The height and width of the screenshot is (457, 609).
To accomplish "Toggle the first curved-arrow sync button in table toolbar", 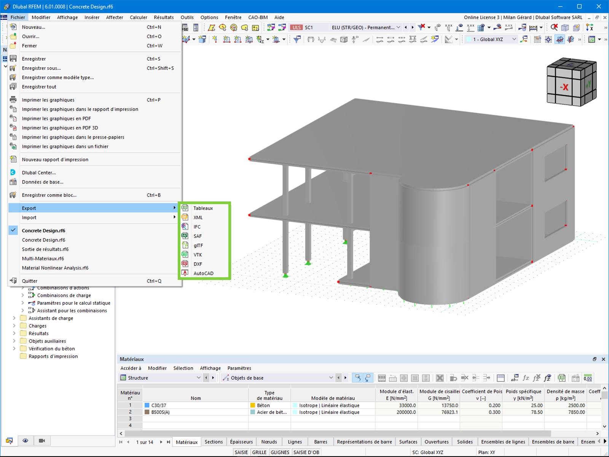I will [x=357, y=378].
